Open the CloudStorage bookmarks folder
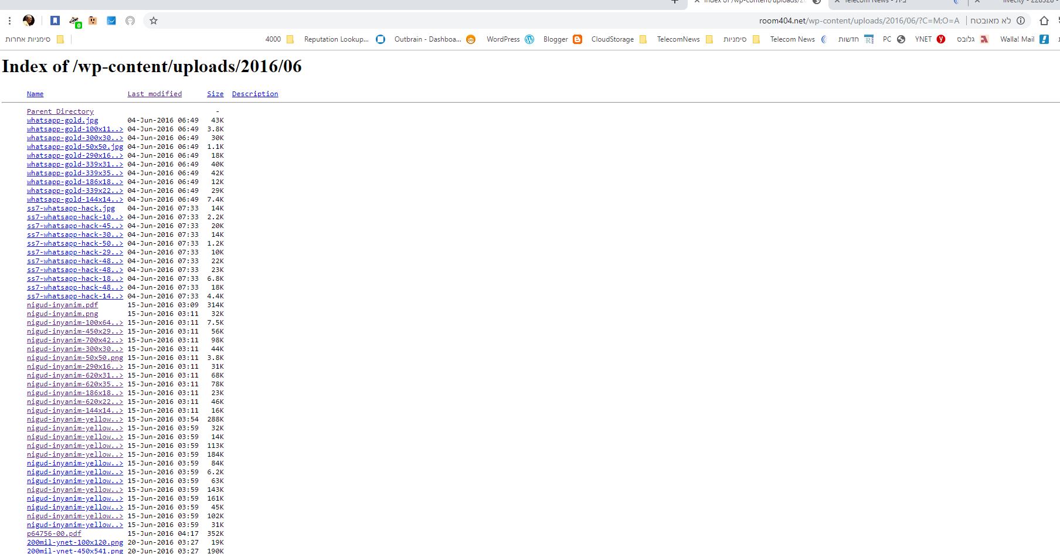 click(x=619, y=39)
